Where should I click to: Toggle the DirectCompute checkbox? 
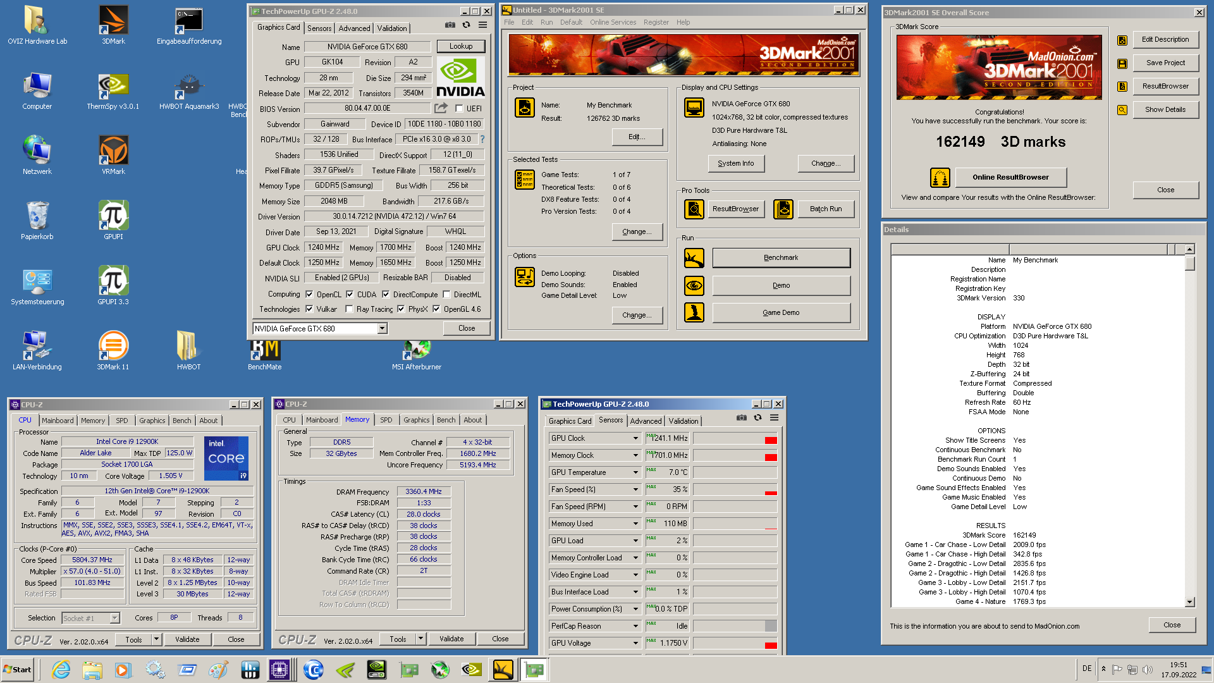coord(386,294)
